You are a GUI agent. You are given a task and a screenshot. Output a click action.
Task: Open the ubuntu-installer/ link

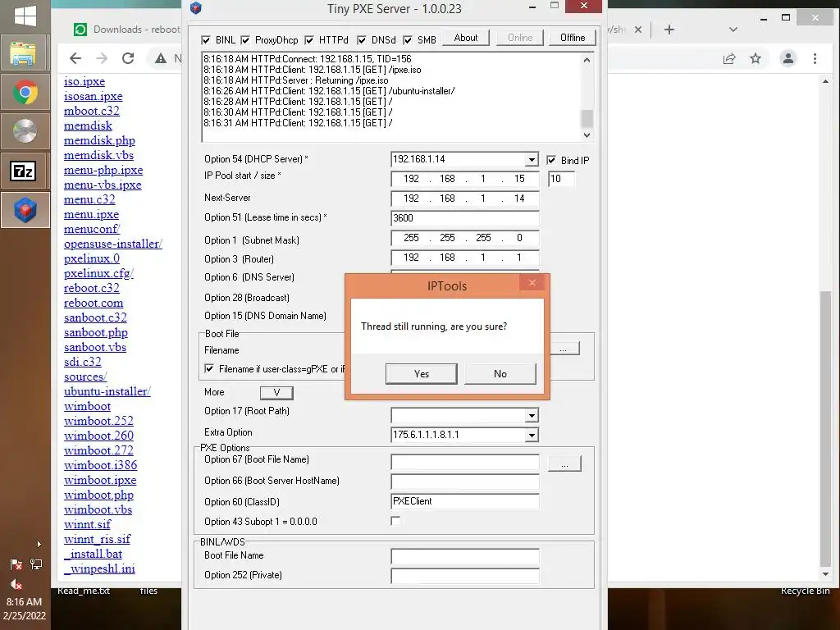click(x=107, y=391)
